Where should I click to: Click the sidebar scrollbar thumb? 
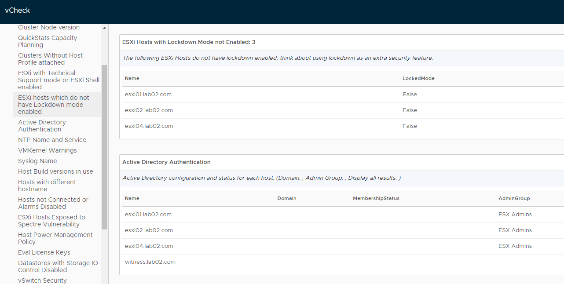104,147
